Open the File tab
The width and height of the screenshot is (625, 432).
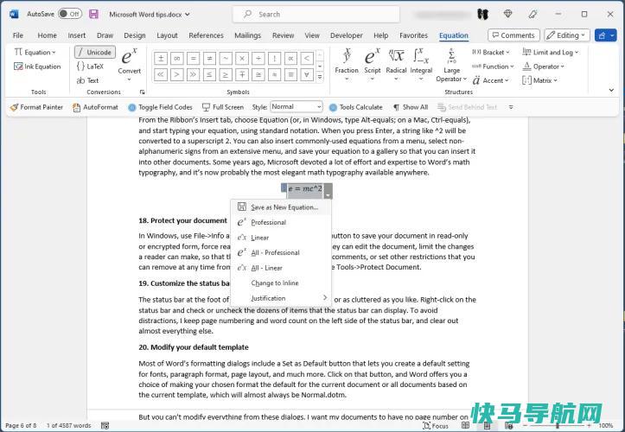18,35
